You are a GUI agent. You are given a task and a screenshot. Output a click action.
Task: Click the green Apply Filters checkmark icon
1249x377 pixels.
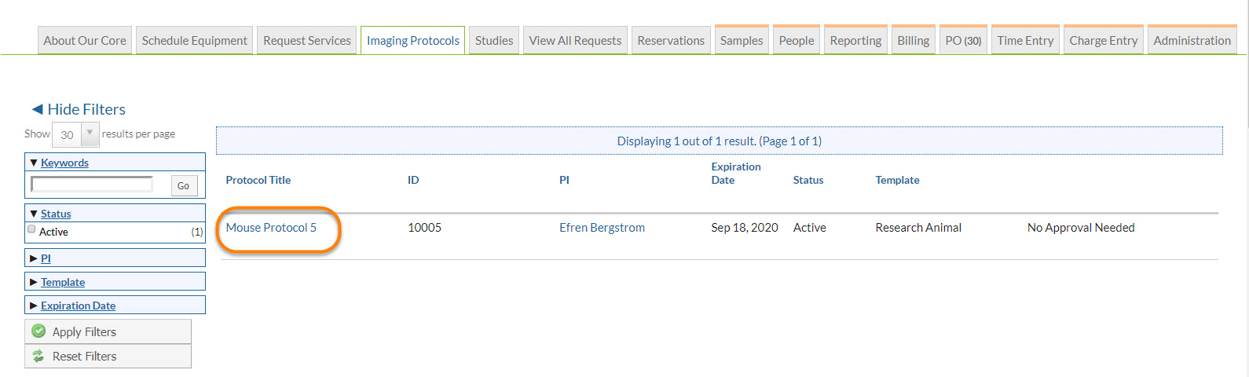[x=38, y=331]
